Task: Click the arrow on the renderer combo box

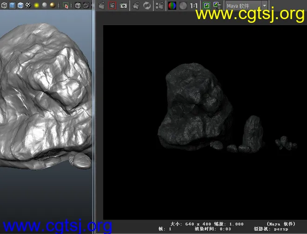Action: click(264, 6)
